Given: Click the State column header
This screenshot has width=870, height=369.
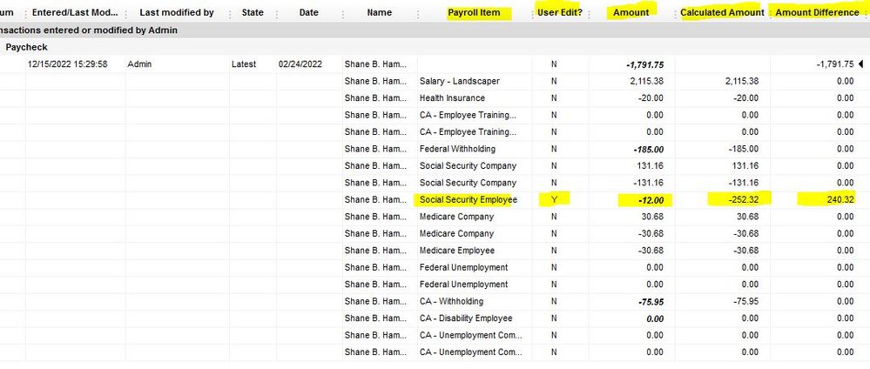Looking at the screenshot, I should (253, 12).
